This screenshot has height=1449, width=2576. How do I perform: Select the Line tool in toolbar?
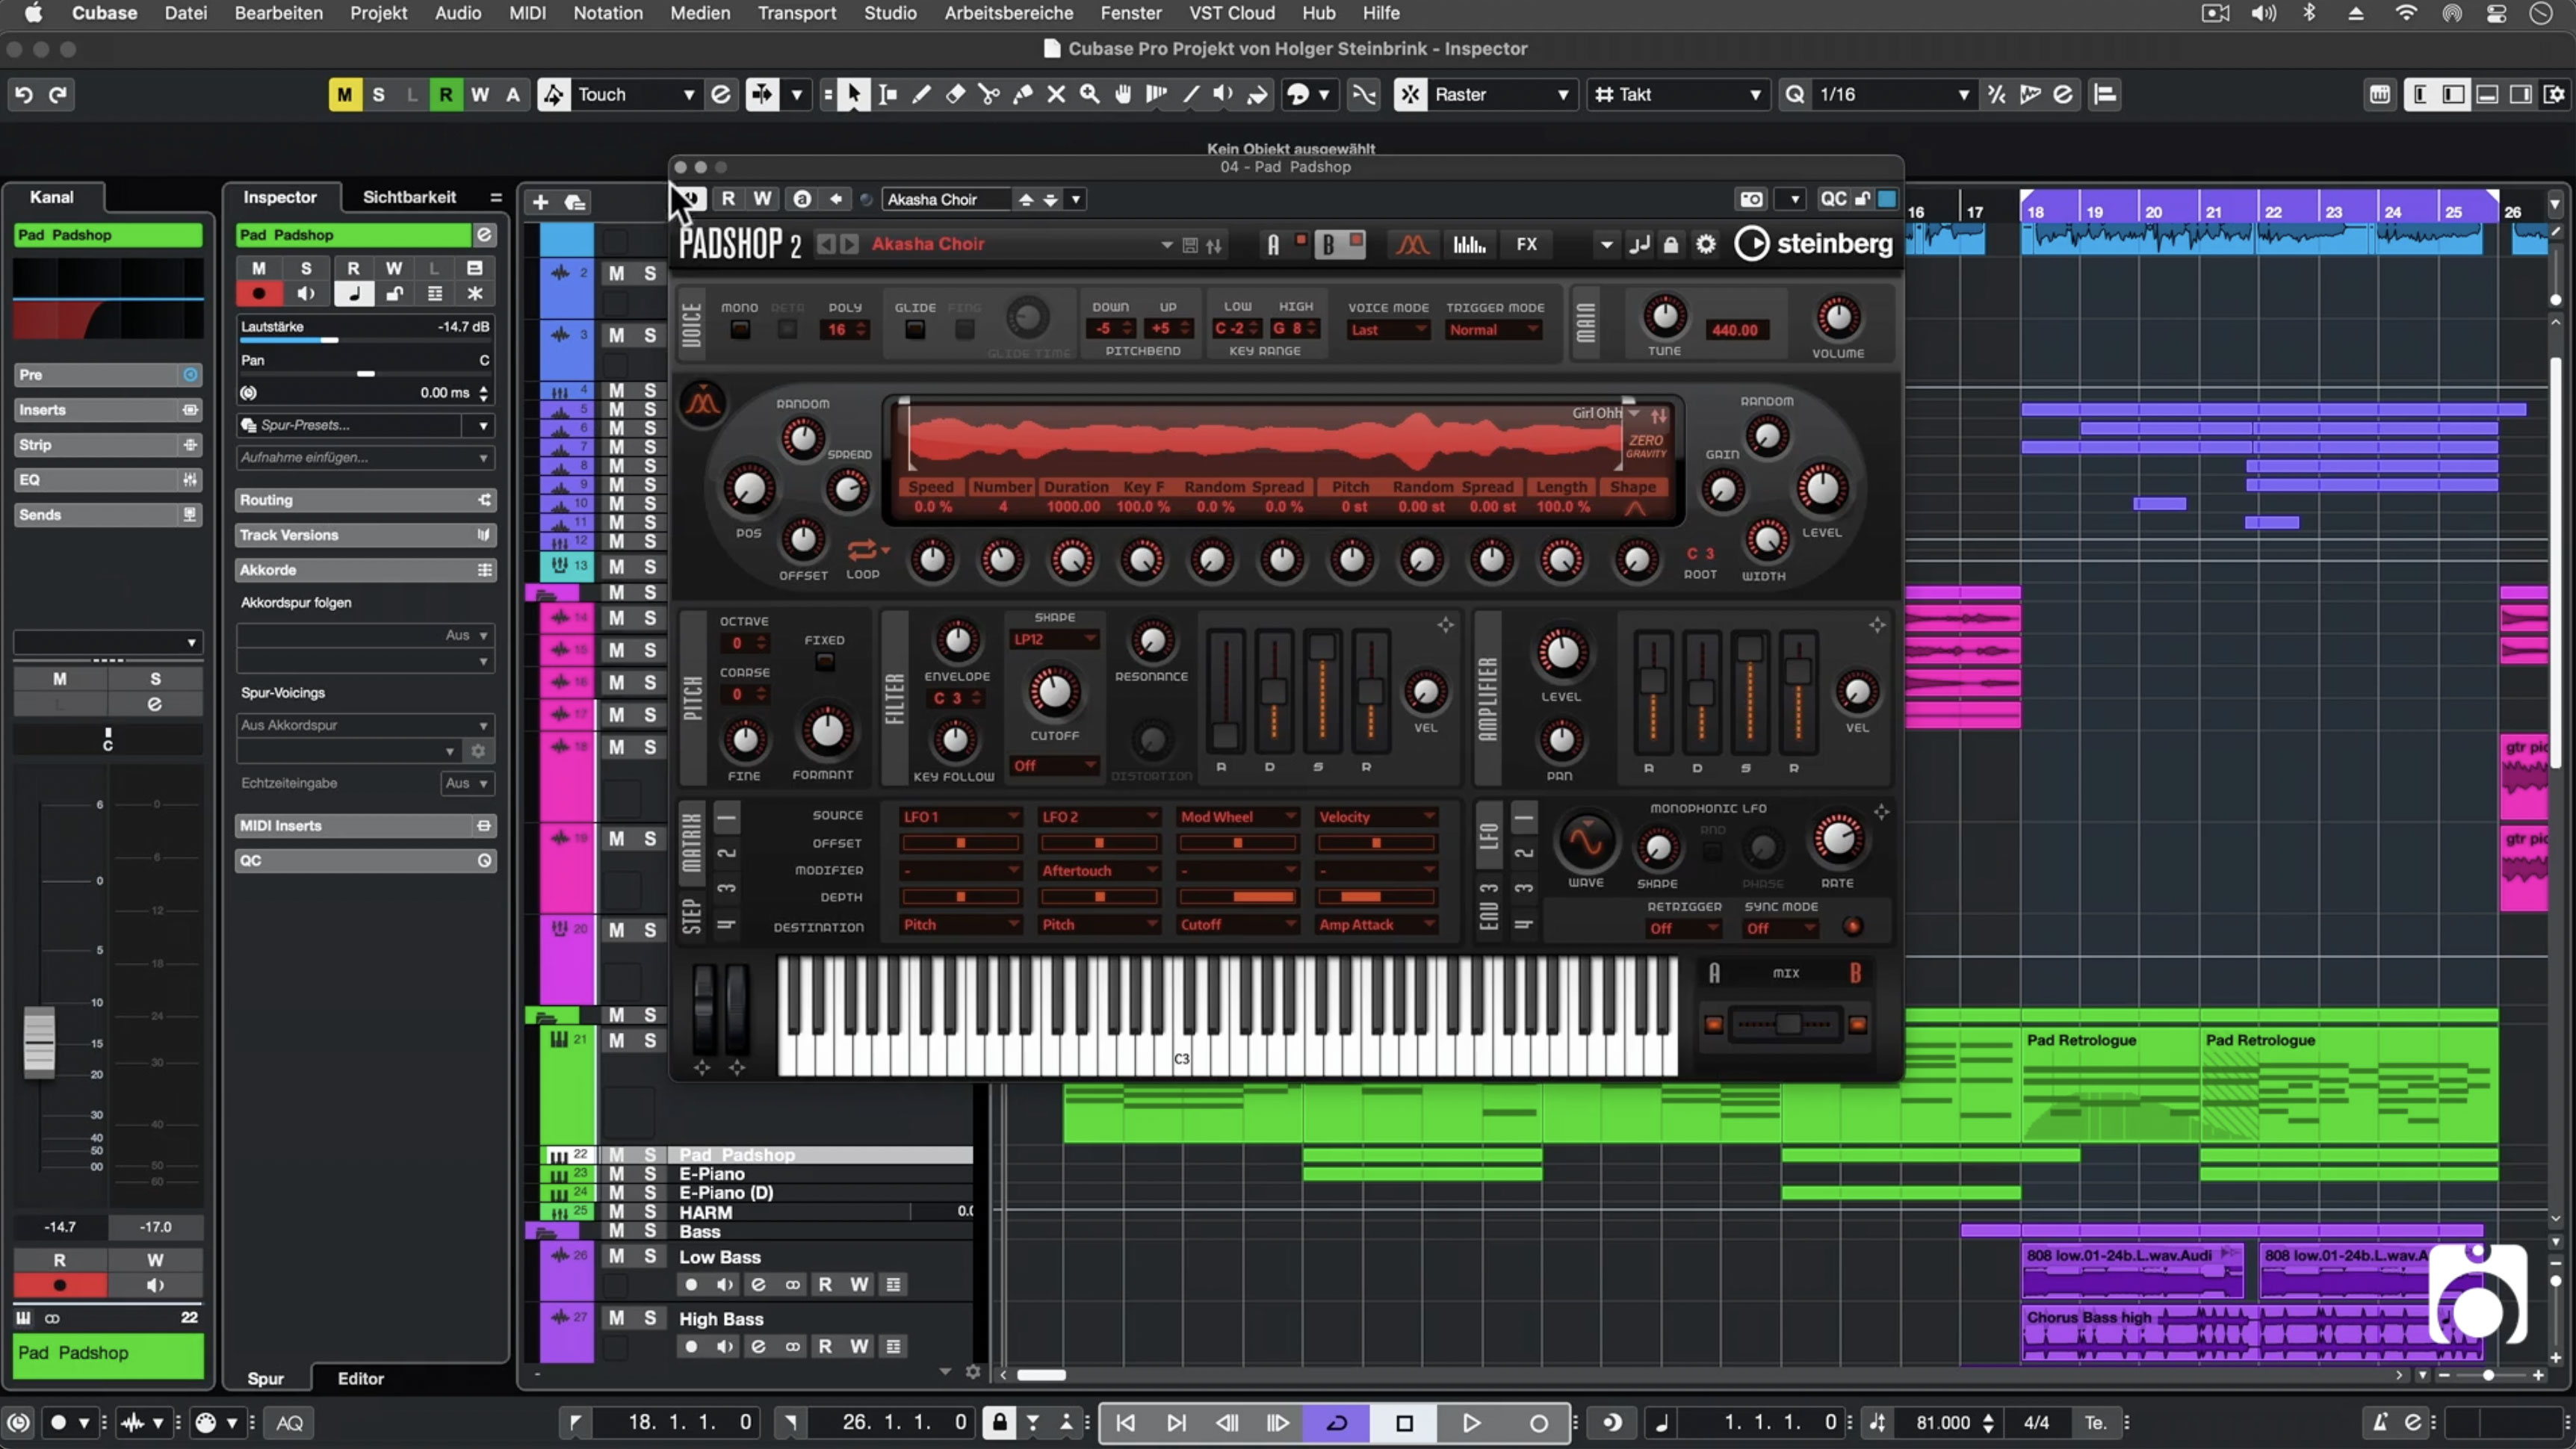point(1191,94)
